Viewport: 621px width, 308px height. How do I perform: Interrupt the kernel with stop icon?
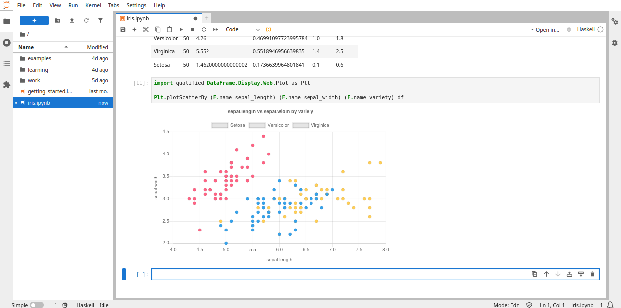click(x=192, y=30)
